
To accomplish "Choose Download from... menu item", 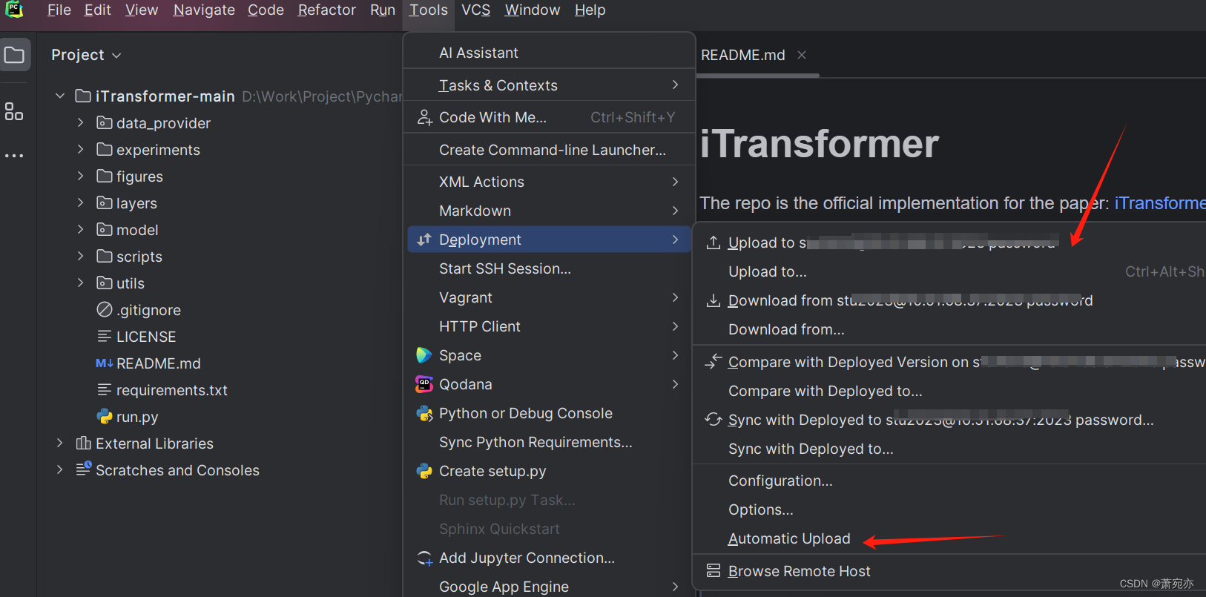I will (786, 329).
